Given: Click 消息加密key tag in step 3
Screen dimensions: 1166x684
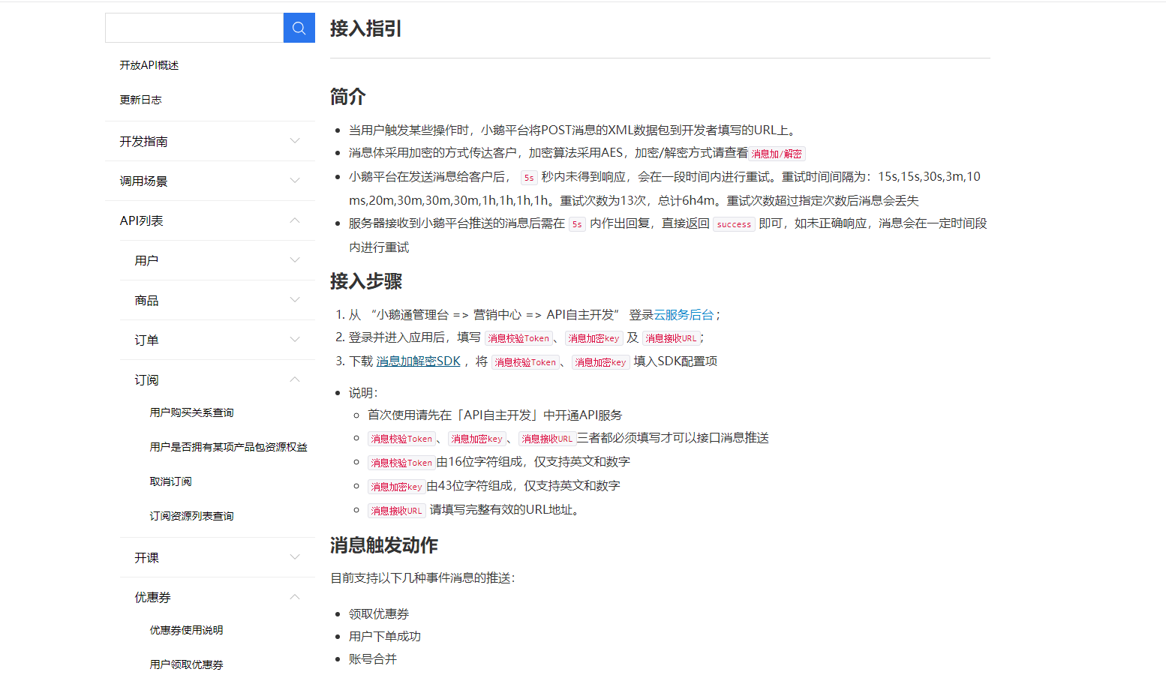Looking at the screenshot, I should click(x=600, y=362).
